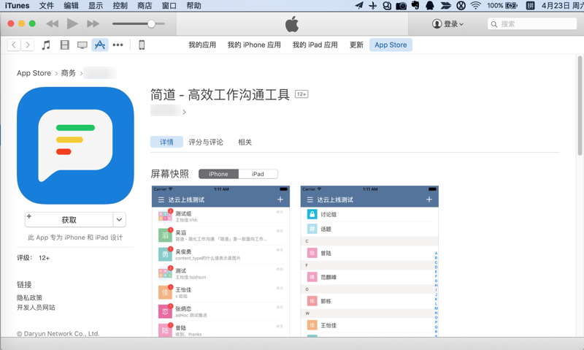Go forward with the right navigation arrow

coord(28,45)
